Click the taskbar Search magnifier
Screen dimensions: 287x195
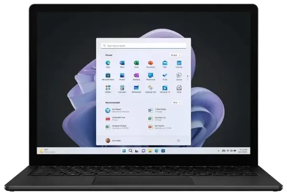130,151
